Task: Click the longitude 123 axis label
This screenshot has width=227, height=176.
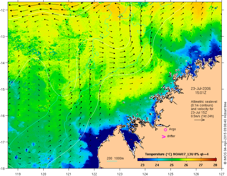Action: (x=120, y=174)
